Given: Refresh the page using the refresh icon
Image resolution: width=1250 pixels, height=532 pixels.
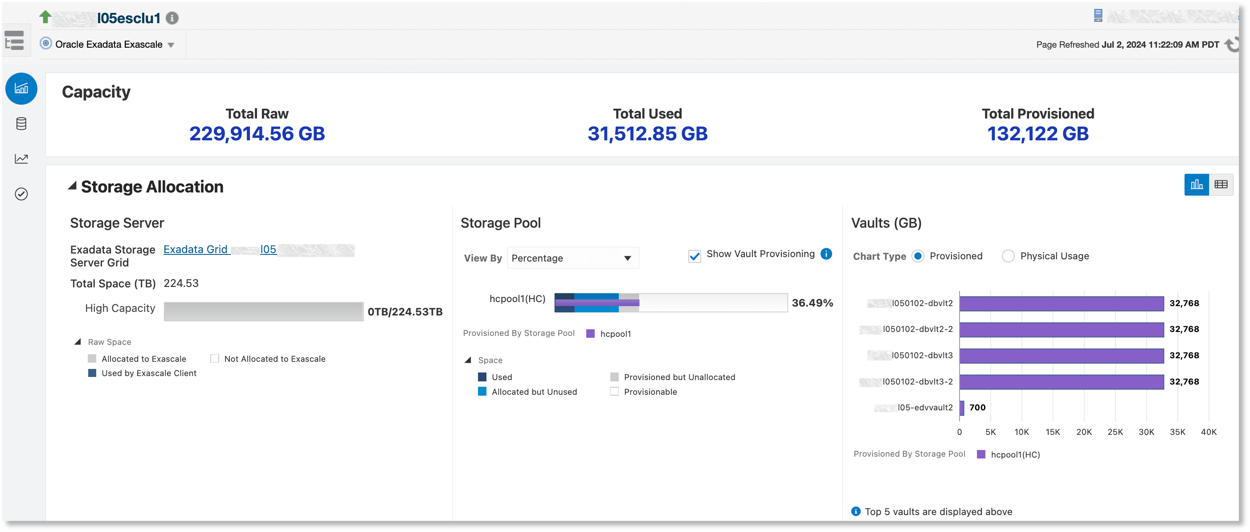Looking at the screenshot, I should [x=1231, y=44].
